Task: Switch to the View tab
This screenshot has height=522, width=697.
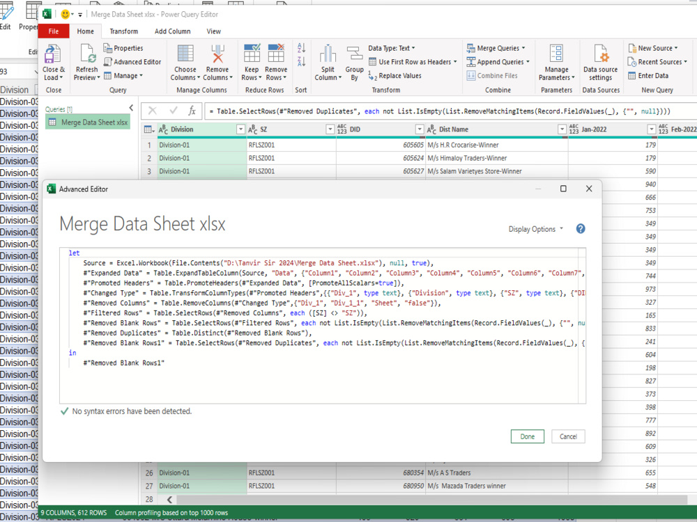Action: (213, 31)
